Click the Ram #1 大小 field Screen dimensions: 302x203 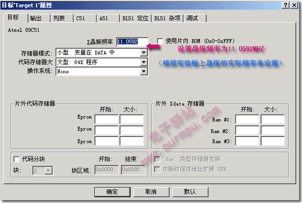click(273, 120)
